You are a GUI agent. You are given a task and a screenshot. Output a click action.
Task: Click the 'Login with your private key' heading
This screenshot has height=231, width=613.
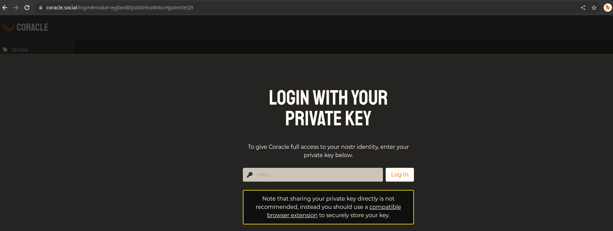(x=328, y=108)
